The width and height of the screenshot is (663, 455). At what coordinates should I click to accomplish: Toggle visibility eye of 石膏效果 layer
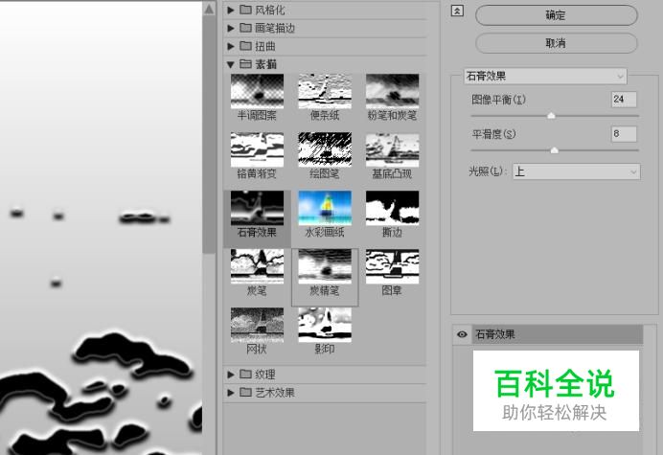[x=462, y=334]
